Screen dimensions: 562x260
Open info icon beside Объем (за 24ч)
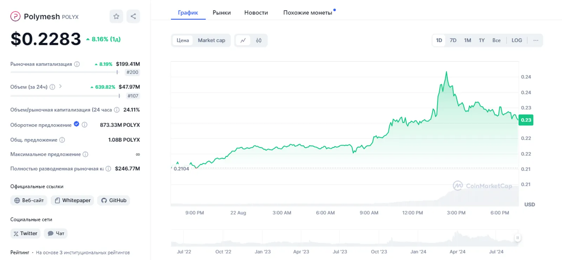52,87
